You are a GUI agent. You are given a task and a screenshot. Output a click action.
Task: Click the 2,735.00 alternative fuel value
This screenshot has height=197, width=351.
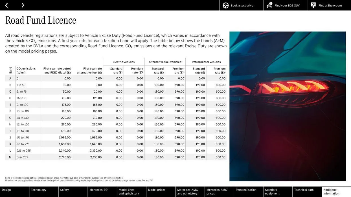(96, 157)
